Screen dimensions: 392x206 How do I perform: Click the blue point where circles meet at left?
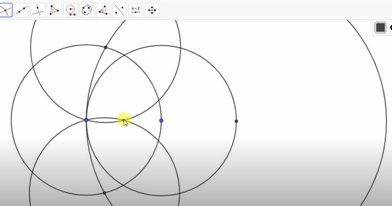86,120
